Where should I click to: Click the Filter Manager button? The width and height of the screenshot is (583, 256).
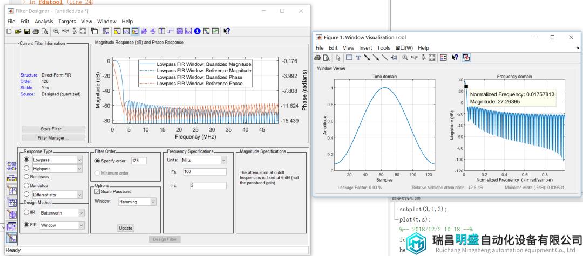tap(53, 138)
